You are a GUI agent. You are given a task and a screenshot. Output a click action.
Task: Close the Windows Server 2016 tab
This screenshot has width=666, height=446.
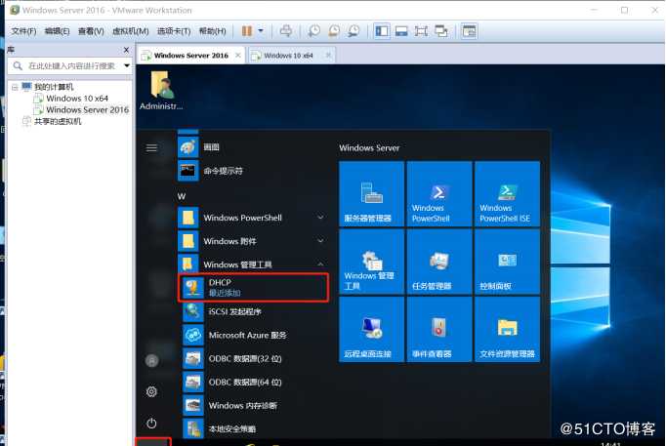[238, 56]
